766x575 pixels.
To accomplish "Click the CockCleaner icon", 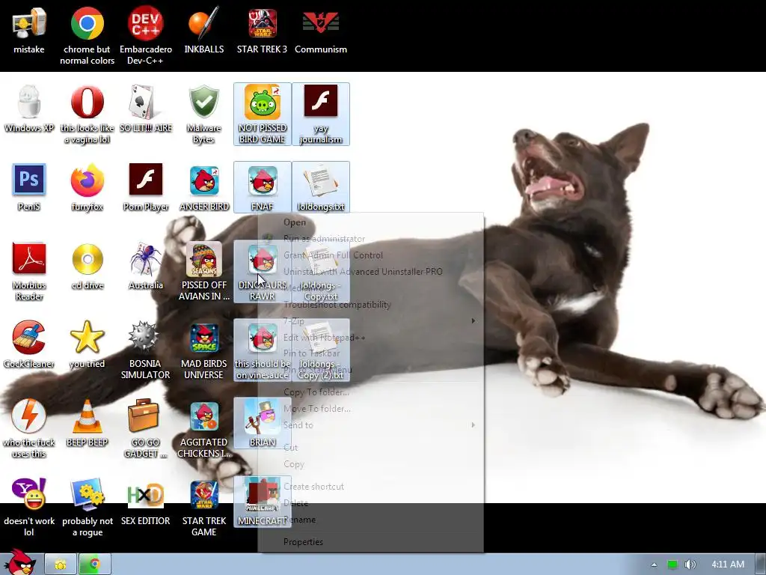I will 29,344.
